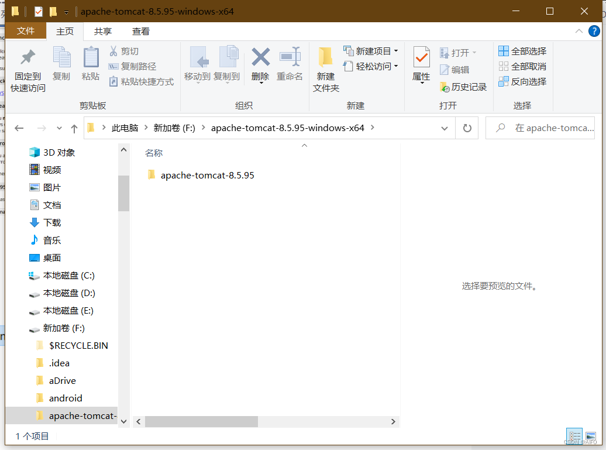Click Move to (移动到) icon
Screen dimensions: 606x450
pyautogui.click(x=198, y=64)
